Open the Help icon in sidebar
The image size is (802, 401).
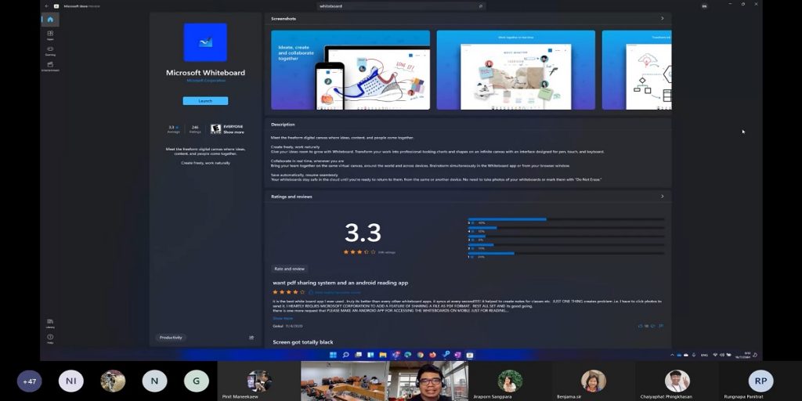tap(50, 338)
